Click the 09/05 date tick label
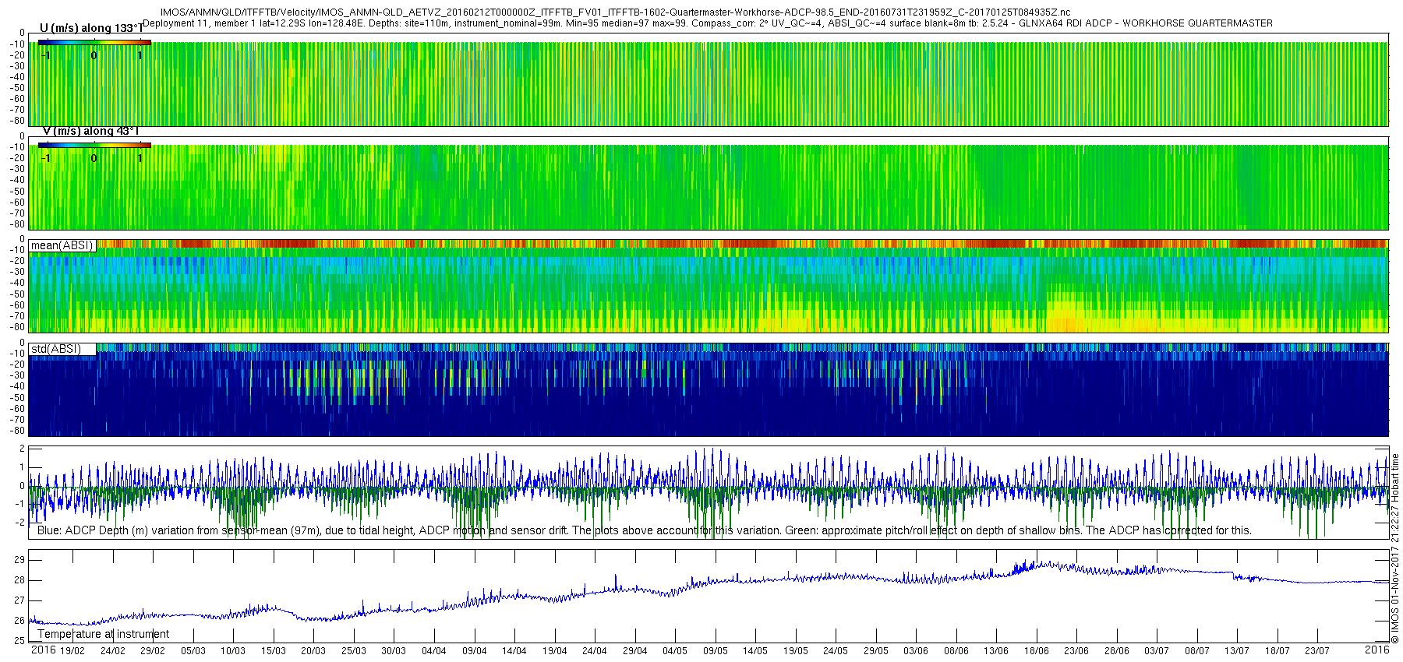This screenshot has width=1403, height=662. point(715,651)
